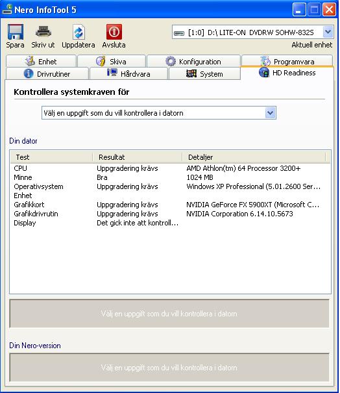Select the Grafikdrivrutin row
Image resolution: width=340 pixels, height=393 pixels.
point(170,214)
